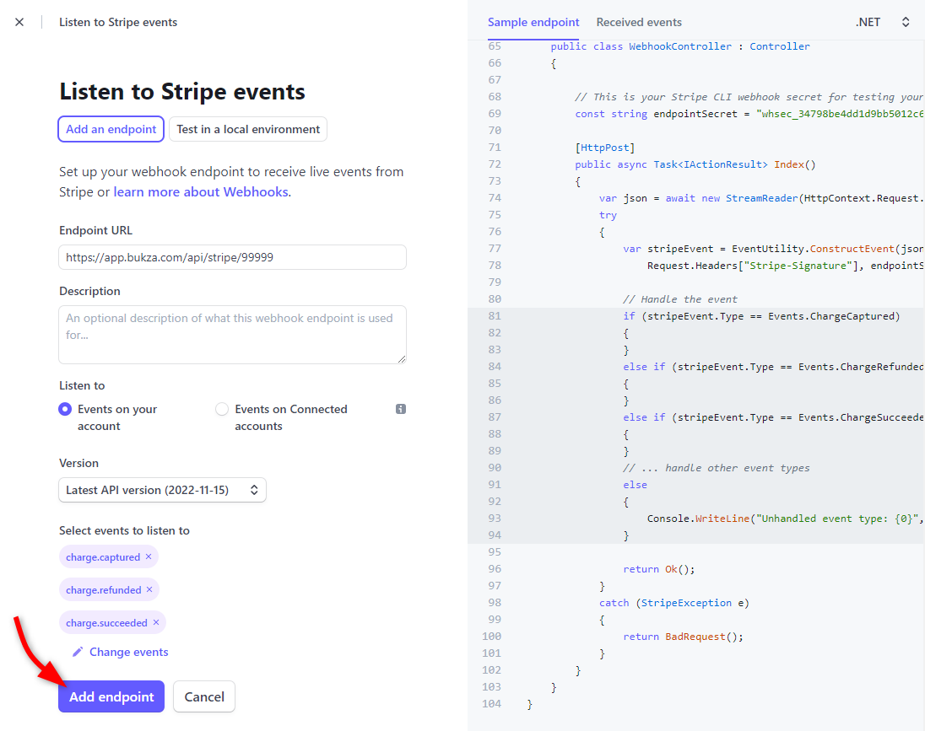925x731 pixels.
Task: Click the pencil icon beside Change events
Action: (x=78, y=652)
